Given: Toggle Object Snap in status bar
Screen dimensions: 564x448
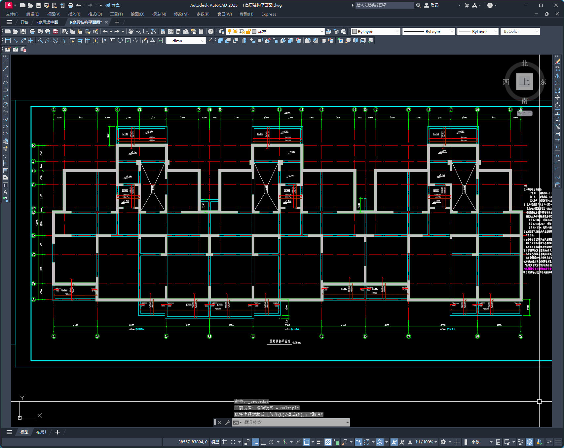Looking at the screenshot, I should click(306, 442).
